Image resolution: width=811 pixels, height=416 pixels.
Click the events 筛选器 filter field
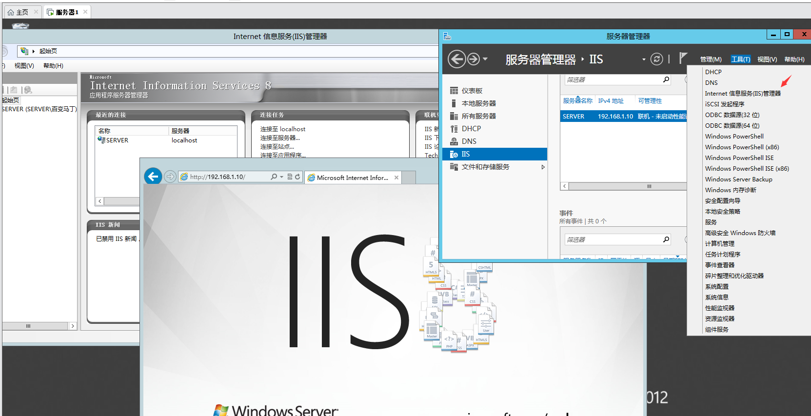613,239
